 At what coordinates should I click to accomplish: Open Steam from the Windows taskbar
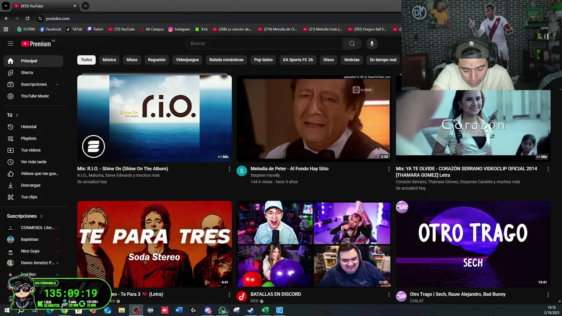coord(250,310)
